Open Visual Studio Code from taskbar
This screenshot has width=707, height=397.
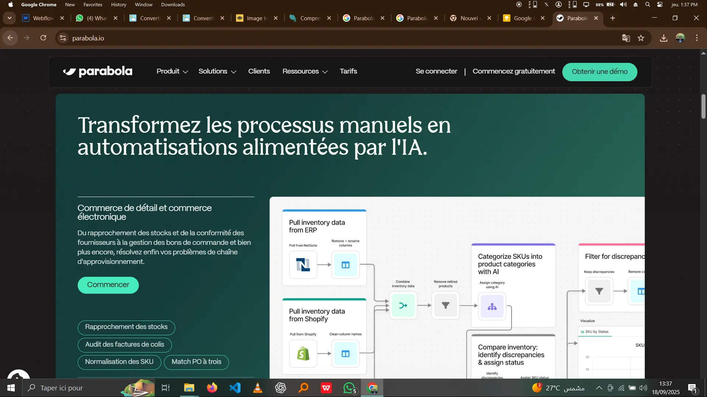click(235, 388)
